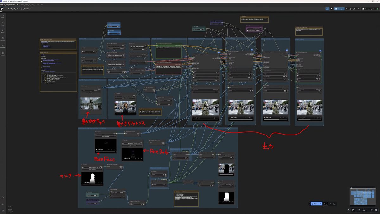Open the ComfyUI Manager
Image resolution: width=380 pixels, height=214 pixels.
point(339,9)
